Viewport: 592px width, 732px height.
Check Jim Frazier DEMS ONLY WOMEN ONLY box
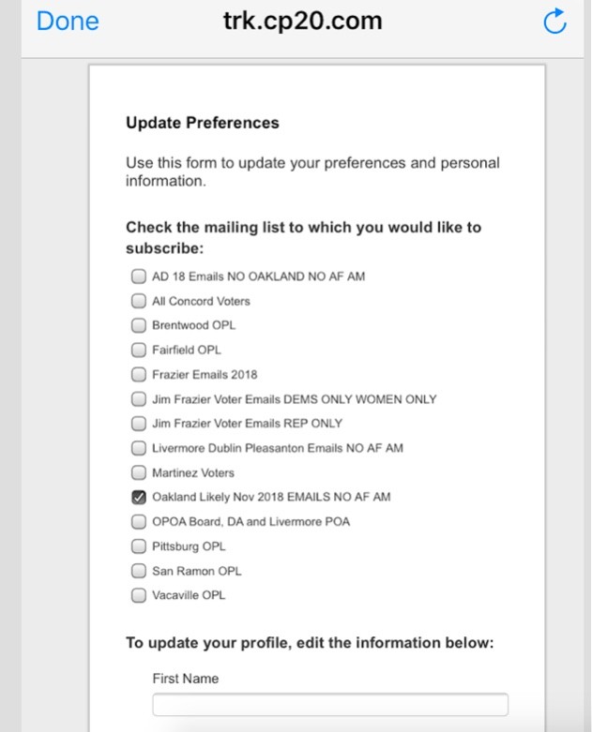tap(138, 399)
